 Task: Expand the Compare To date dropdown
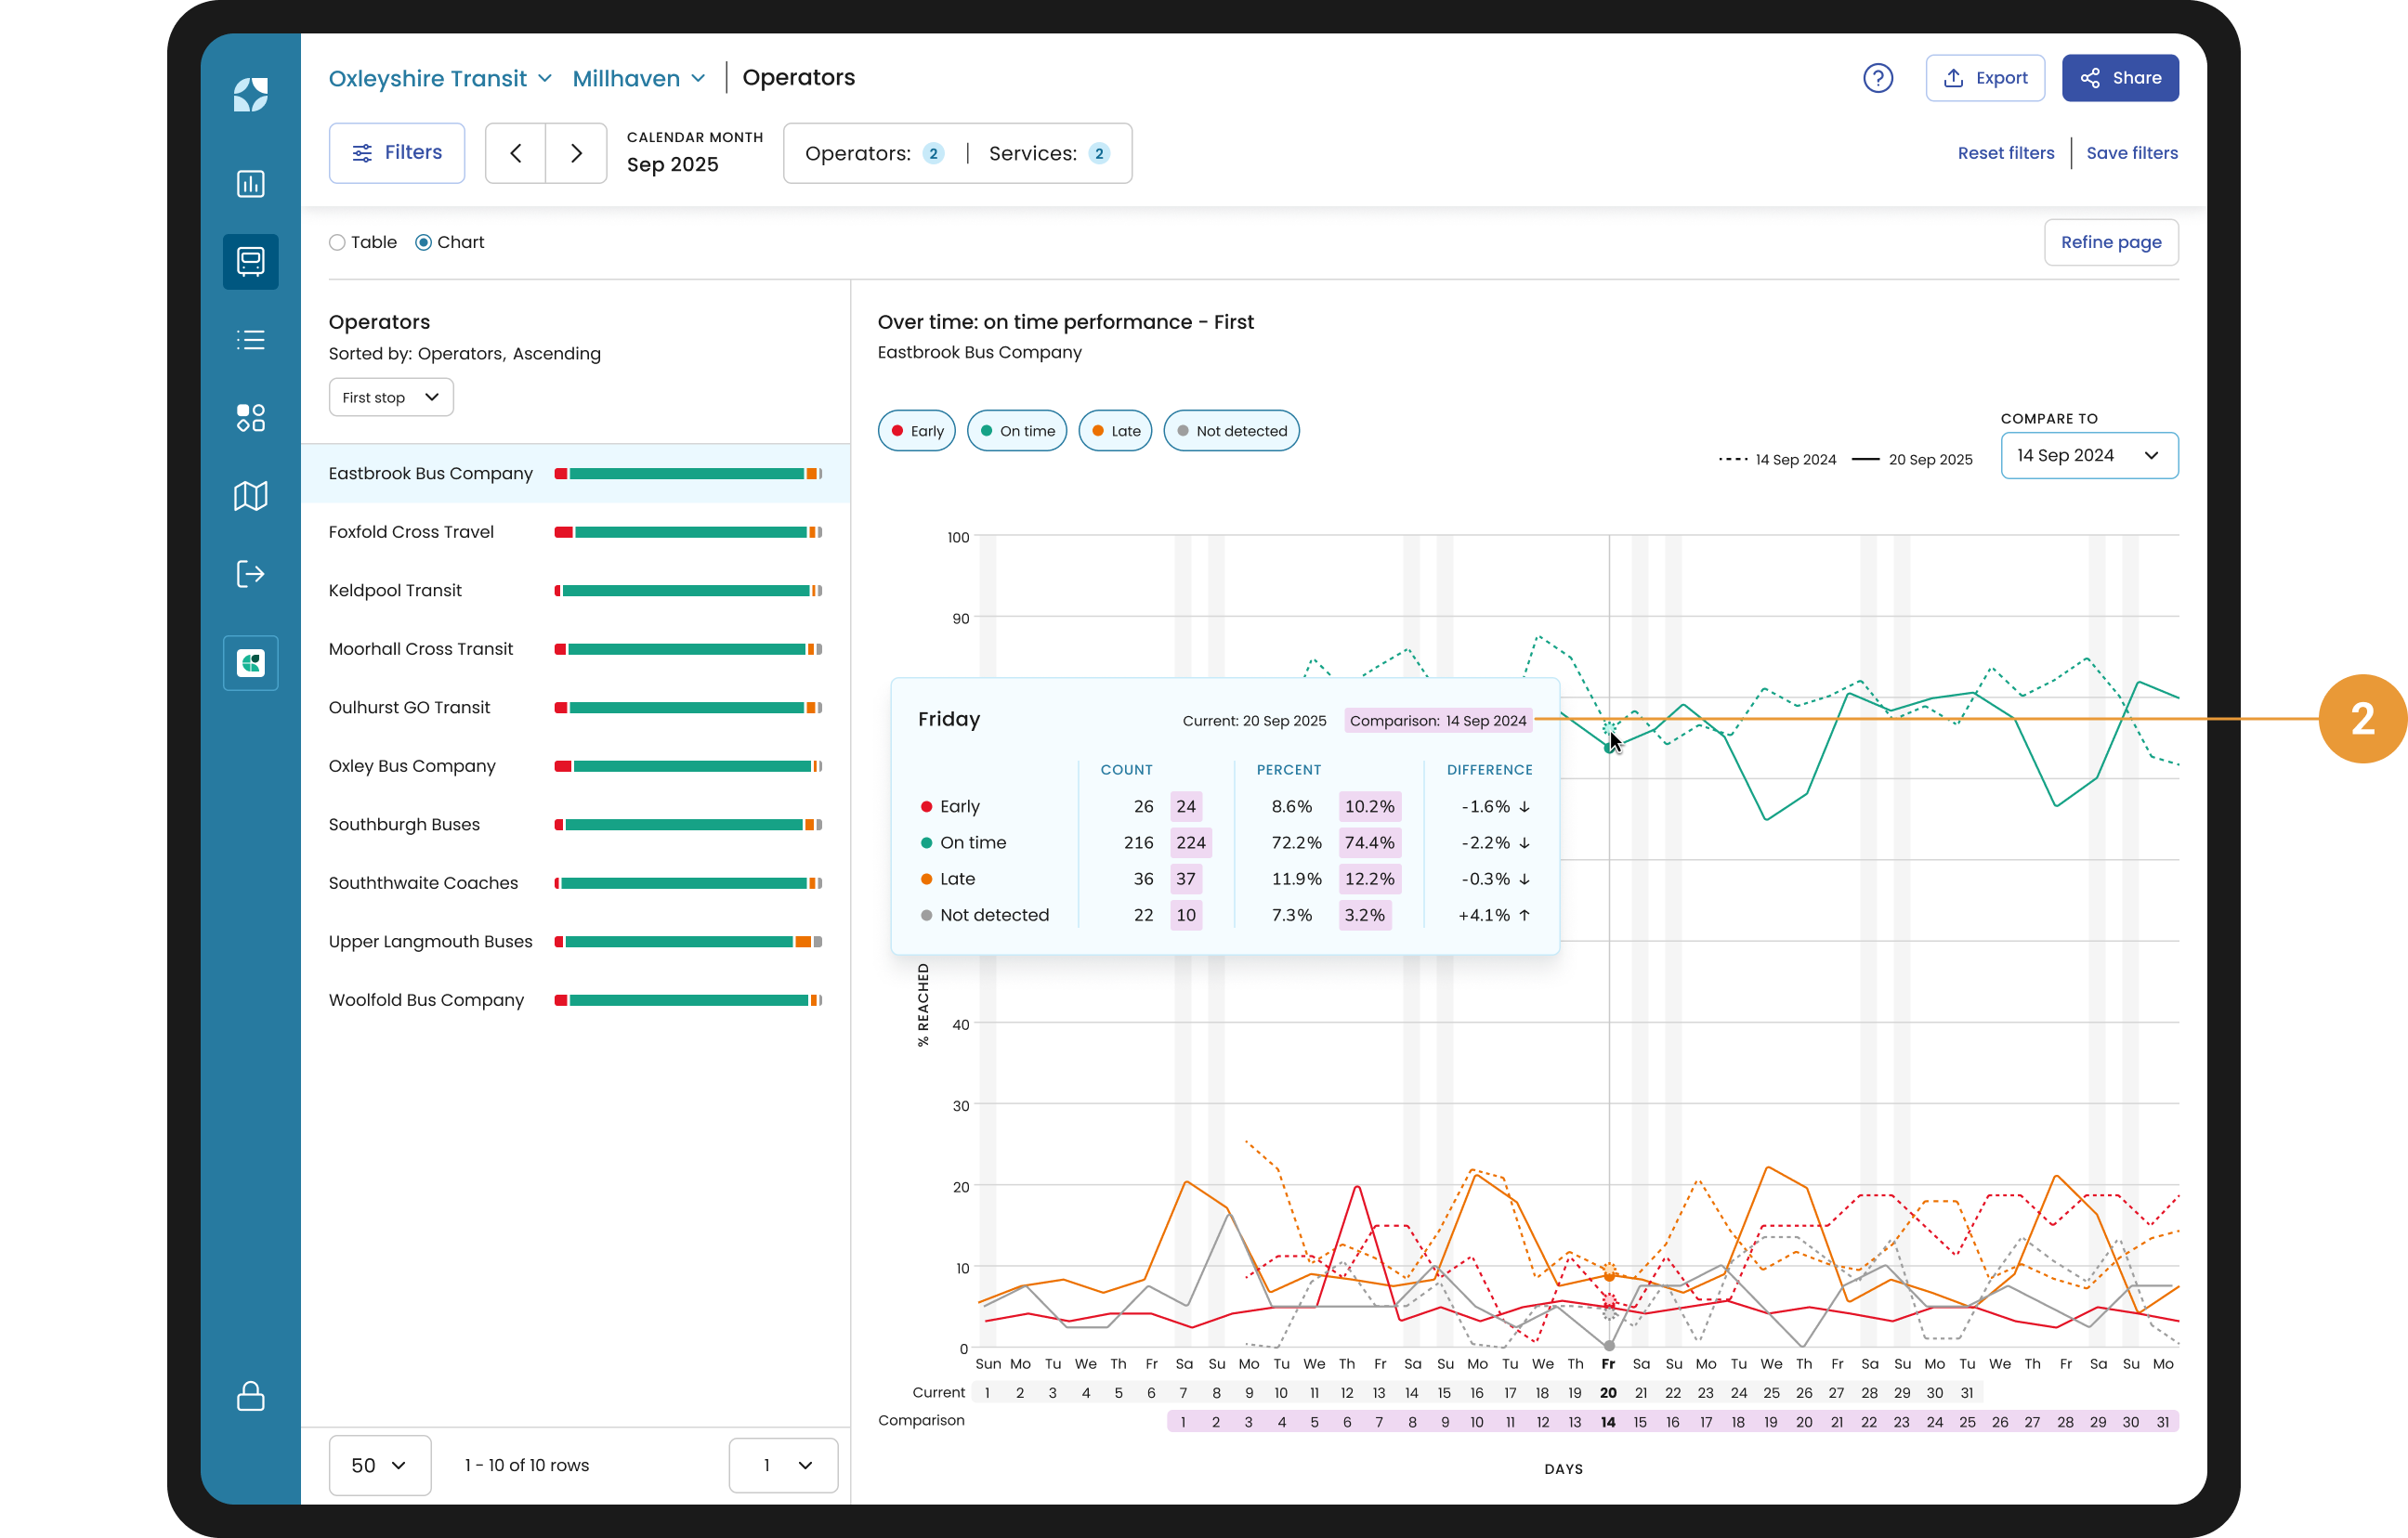coord(2088,456)
